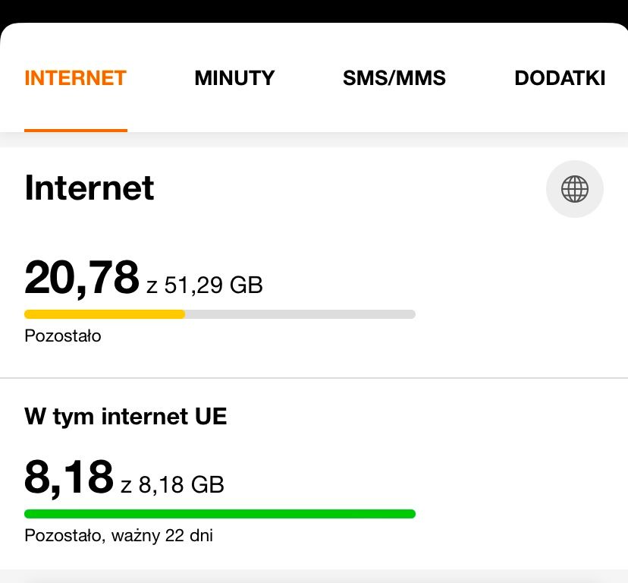Click the "z 8,18 GB" EU total text
The width and height of the screenshot is (628, 583).
173,484
